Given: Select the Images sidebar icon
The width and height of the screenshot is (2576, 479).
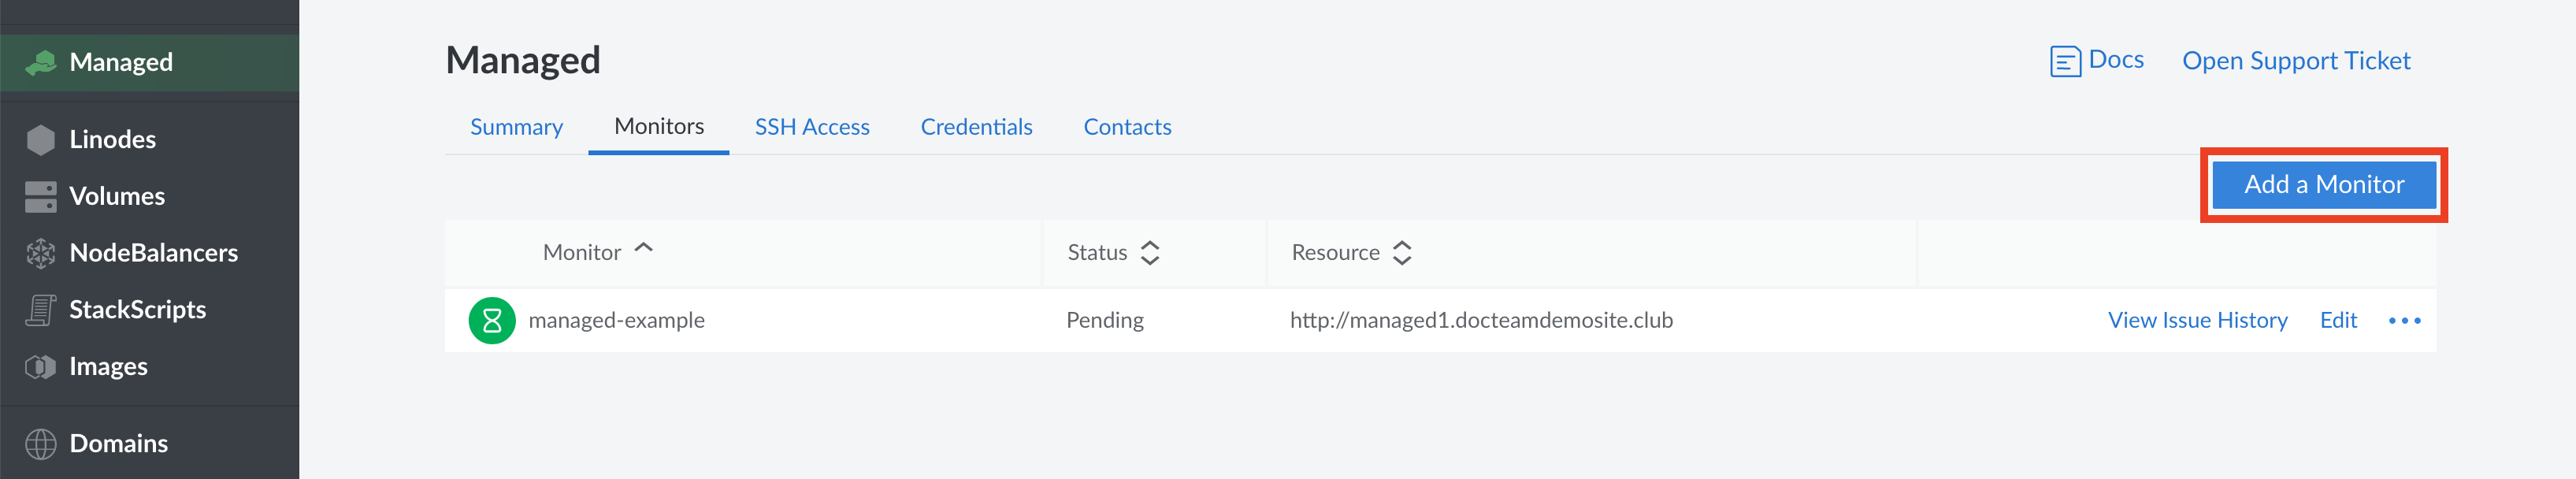Looking at the screenshot, I should 41,366.
